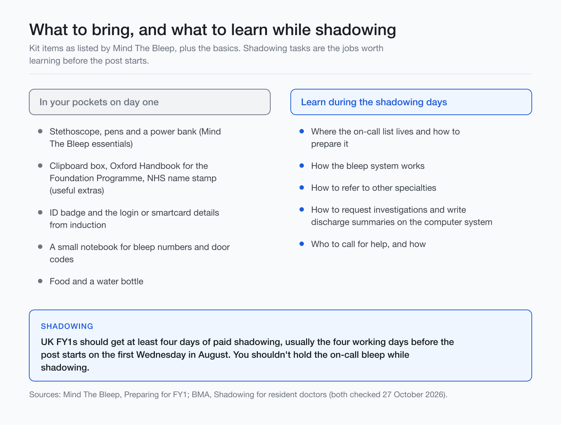Viewport: 561px width, 425px height.
Task: Click the Sources footnote line
Action: click(238, 395)
